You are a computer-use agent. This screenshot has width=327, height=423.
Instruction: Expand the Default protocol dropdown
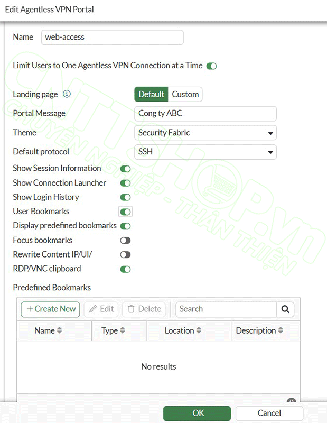coord(205,152)
